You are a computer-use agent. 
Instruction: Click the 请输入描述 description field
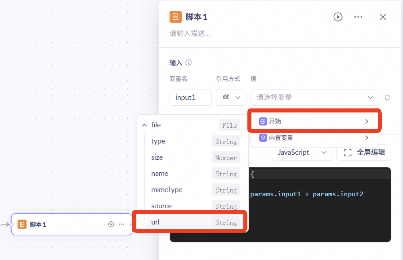coord(190,33)
